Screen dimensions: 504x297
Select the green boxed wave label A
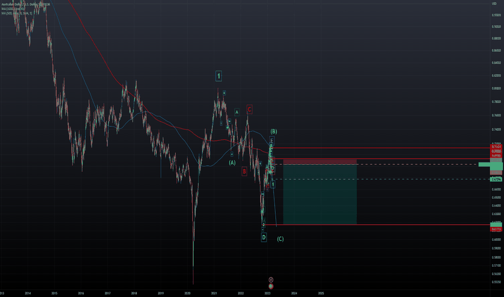(236, 112)
